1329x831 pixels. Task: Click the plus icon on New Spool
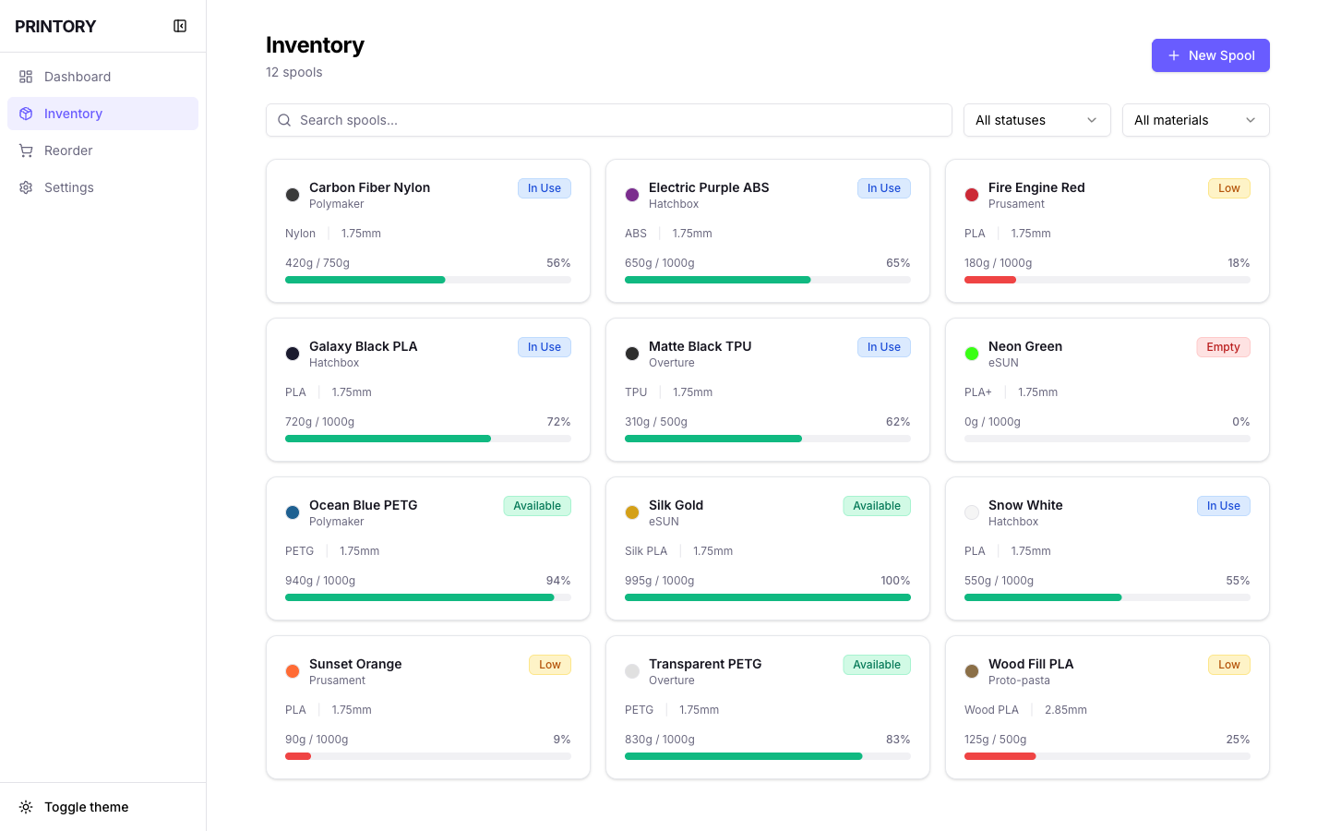point(1173,55)
